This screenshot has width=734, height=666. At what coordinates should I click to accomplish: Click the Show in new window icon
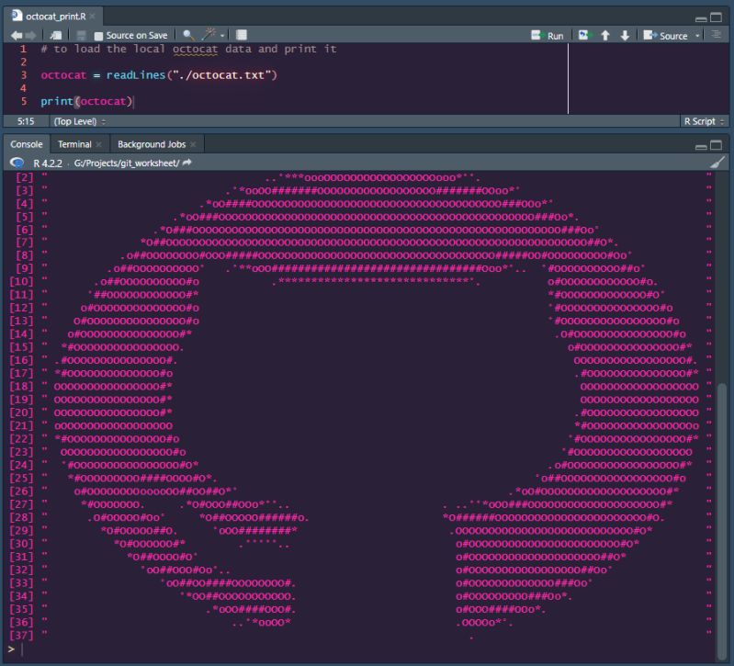click(x=56, y=36)
